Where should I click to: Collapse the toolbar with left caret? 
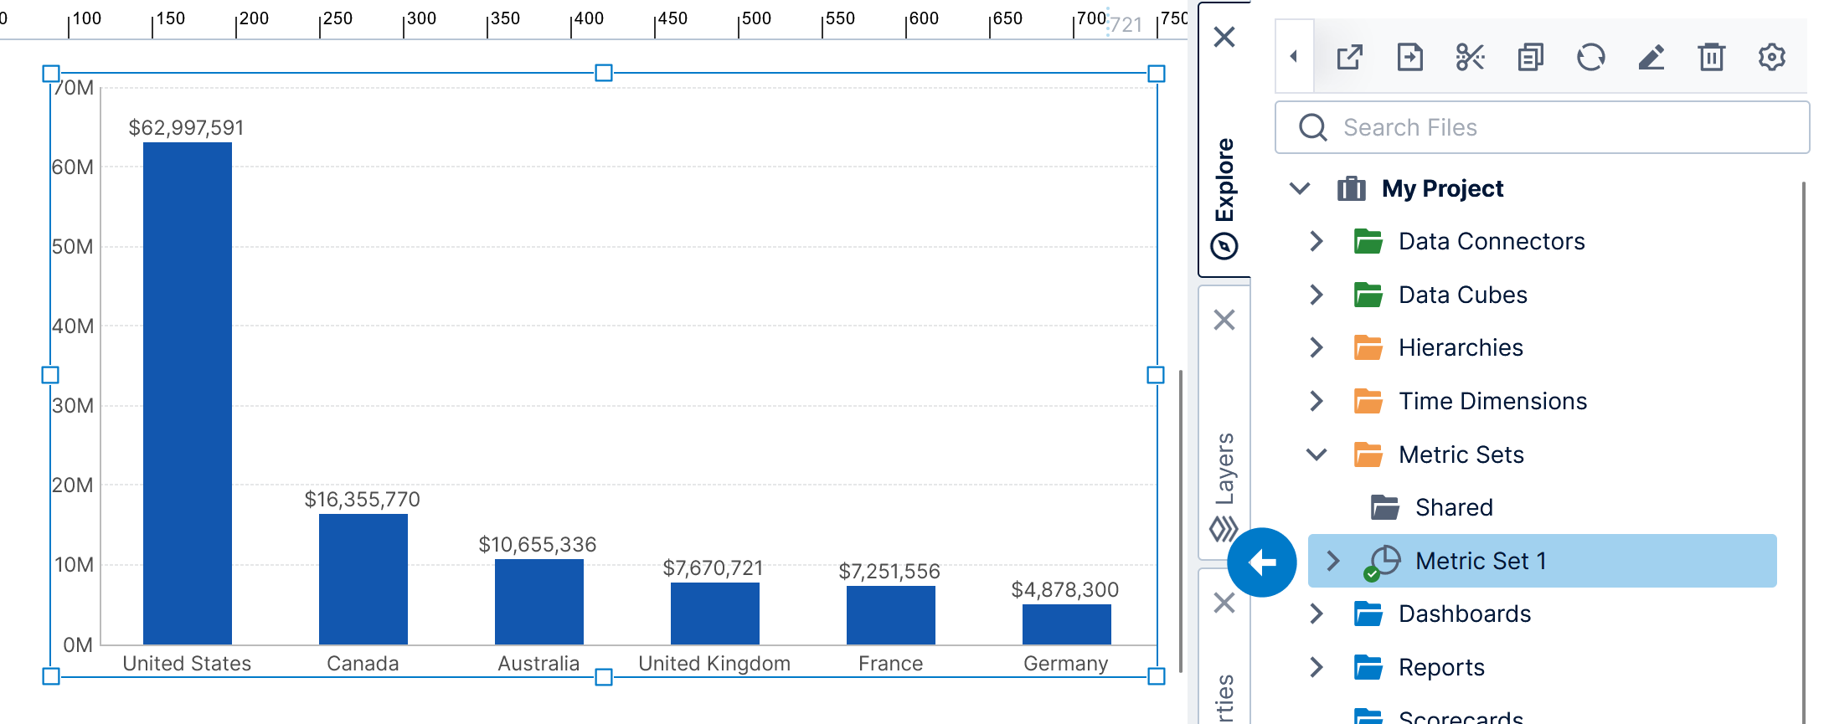[1294, 57]
